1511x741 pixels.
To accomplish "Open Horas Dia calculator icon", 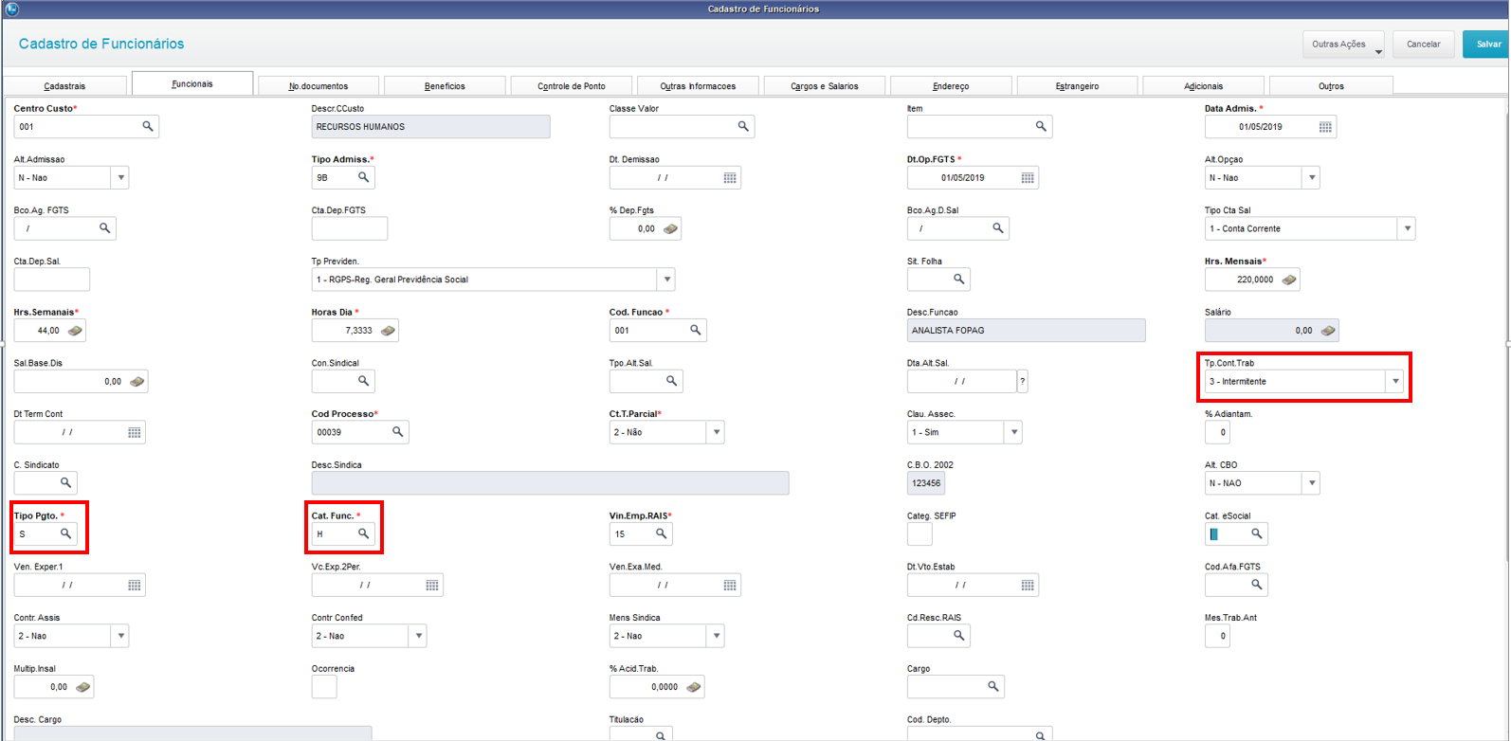I will [x=387, y=331].
